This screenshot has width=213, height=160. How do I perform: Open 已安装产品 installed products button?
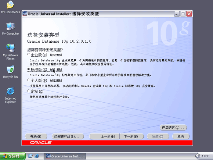click(x=68, y=136)
